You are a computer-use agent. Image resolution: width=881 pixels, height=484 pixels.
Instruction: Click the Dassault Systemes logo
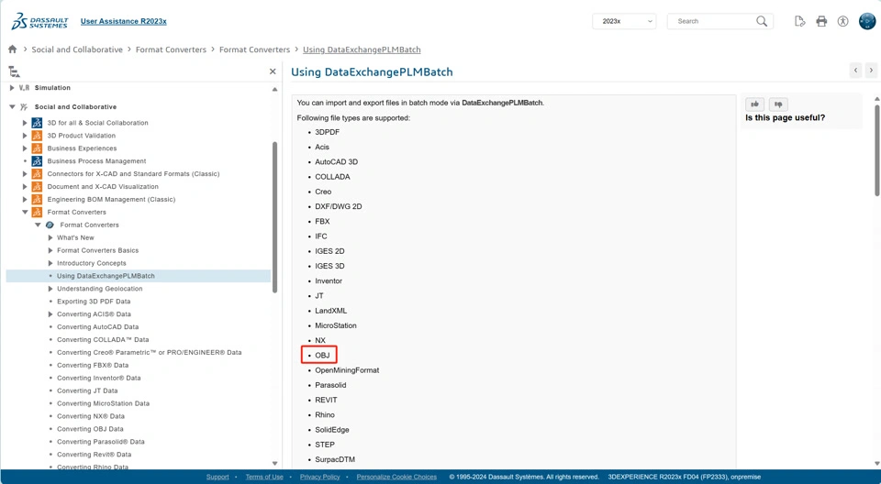point(39,21)
